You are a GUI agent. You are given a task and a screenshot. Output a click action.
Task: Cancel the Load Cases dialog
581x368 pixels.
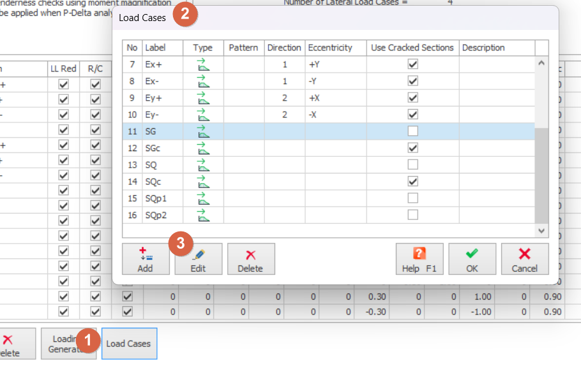524,259
